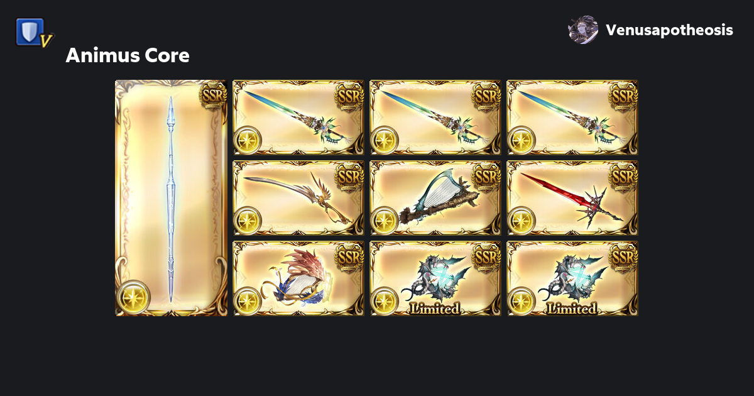This screenshot has height=396, width=754.
Task: Open the last Limited dragon weapon card
Action: (572, 278)
